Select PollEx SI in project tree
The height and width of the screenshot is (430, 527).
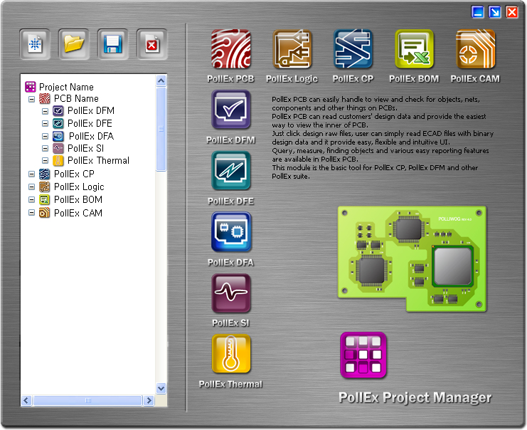pos(86,148)
